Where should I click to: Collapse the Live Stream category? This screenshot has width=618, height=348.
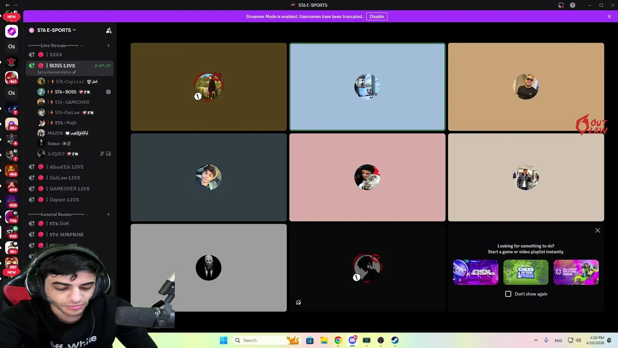coord(55,45)
